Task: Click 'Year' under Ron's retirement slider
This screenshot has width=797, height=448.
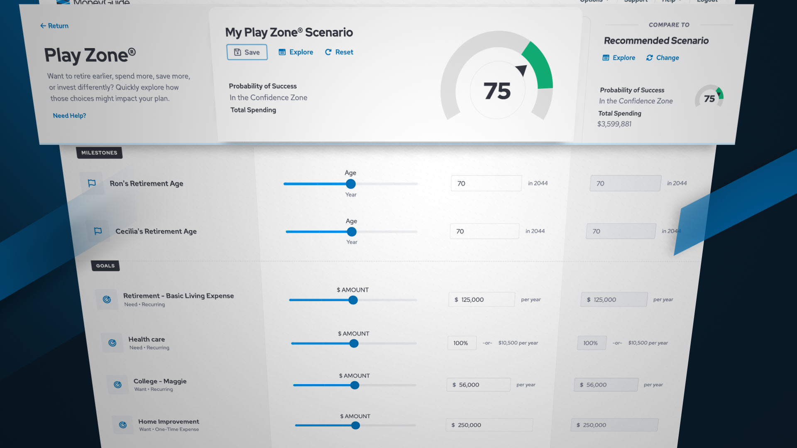Action: point(351,195)
